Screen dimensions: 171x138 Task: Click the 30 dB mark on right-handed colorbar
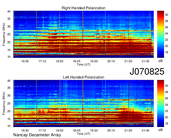click(166, 15)
